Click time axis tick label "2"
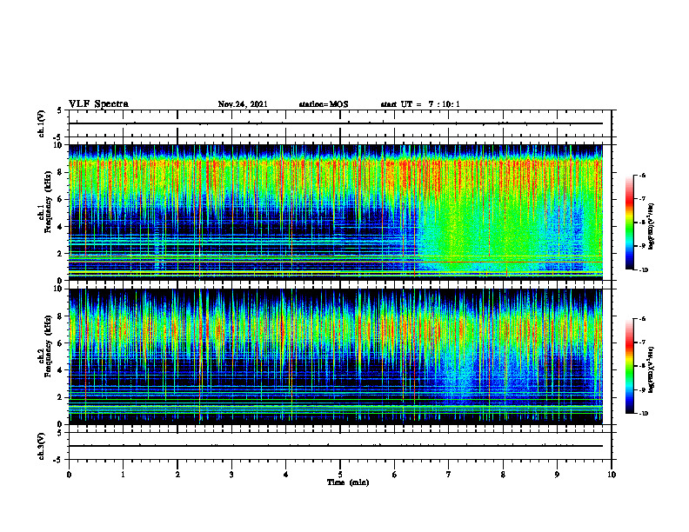 point(177,475)
